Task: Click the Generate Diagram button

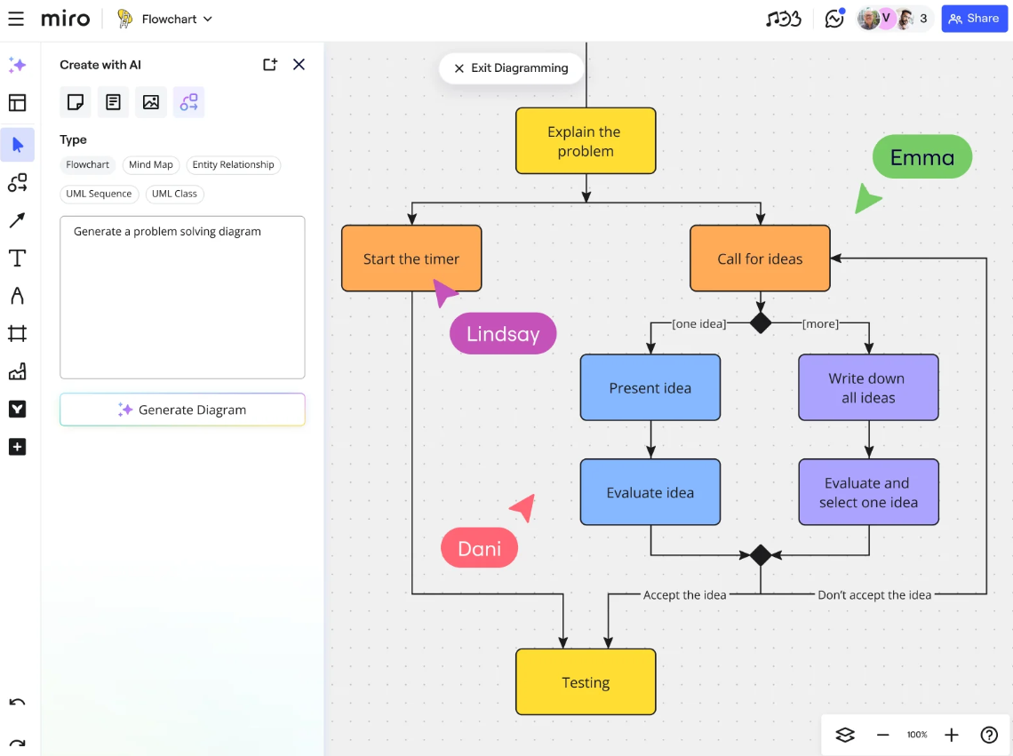Action: point(182,410)
